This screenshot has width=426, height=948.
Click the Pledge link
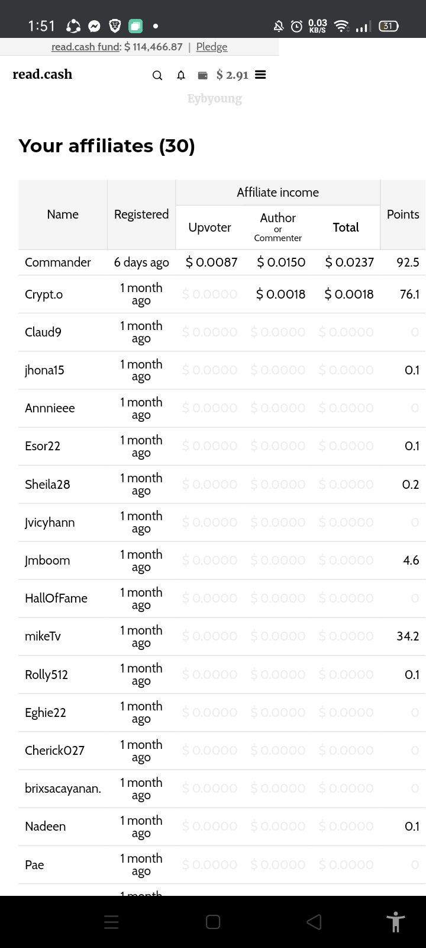tap(212, 47)
